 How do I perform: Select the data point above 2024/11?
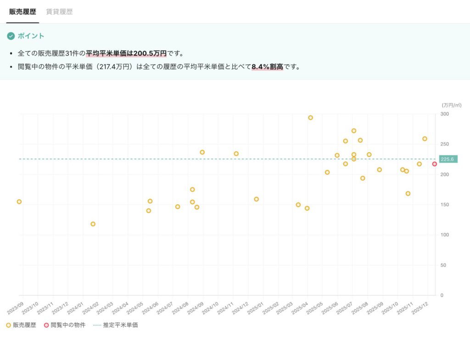(x=236, y=154)
